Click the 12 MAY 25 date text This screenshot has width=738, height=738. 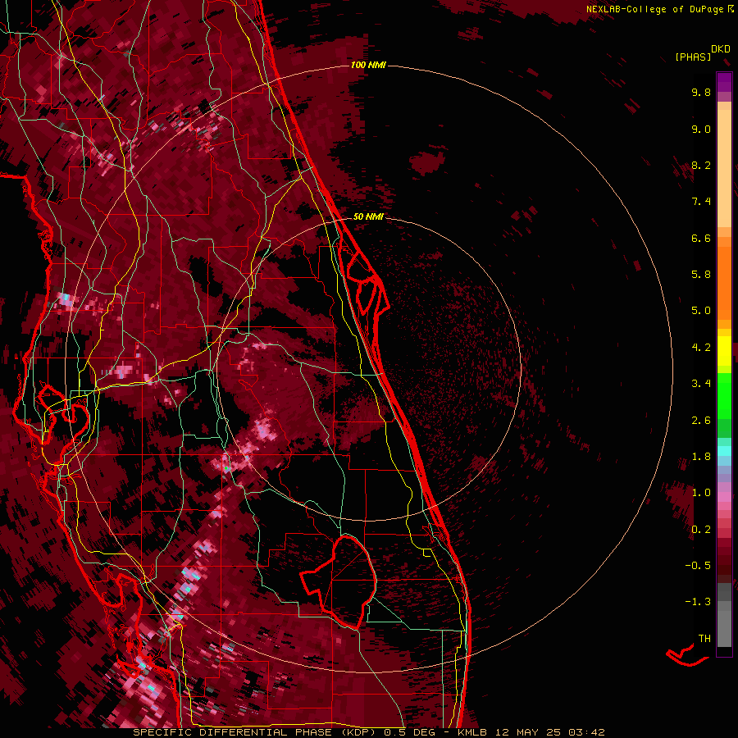529,732
